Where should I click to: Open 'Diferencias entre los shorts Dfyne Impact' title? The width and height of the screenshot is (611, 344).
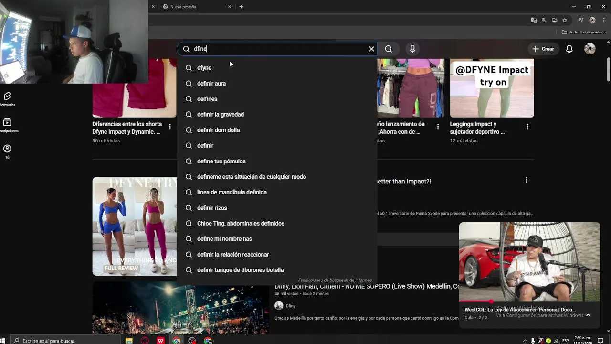[x=127, y=128]
